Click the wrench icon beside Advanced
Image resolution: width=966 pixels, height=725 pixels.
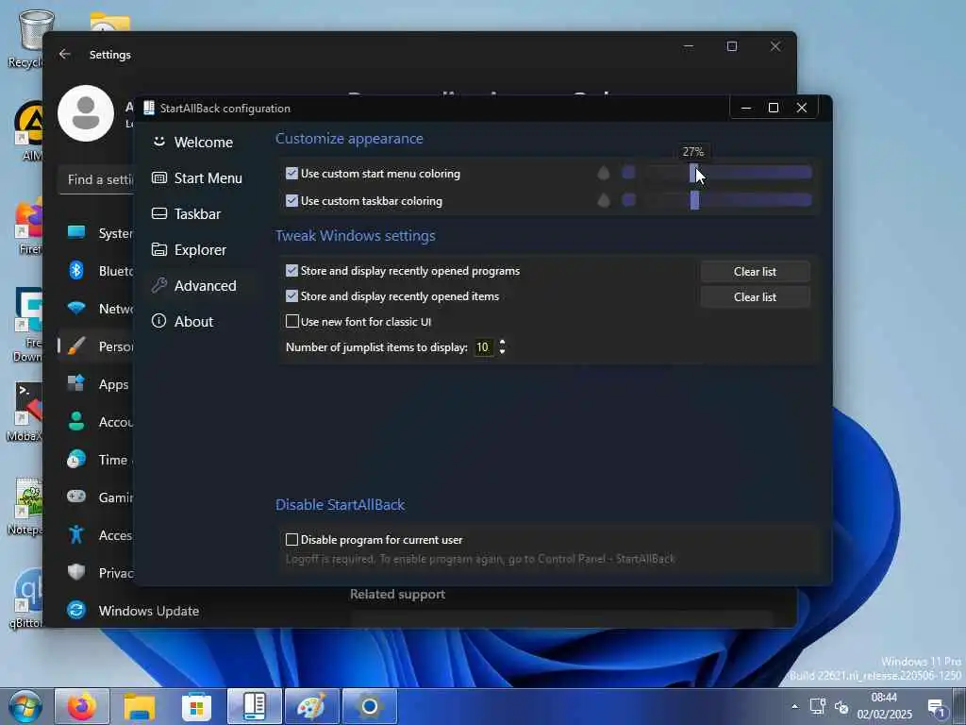click(x=158, y=285)
